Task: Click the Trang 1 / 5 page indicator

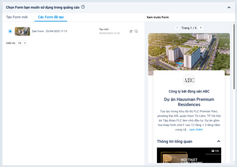Action: point(189,28)
